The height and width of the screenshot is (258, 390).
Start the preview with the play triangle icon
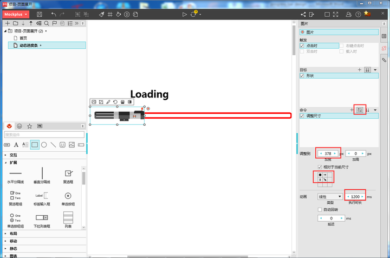click(184, 15)
